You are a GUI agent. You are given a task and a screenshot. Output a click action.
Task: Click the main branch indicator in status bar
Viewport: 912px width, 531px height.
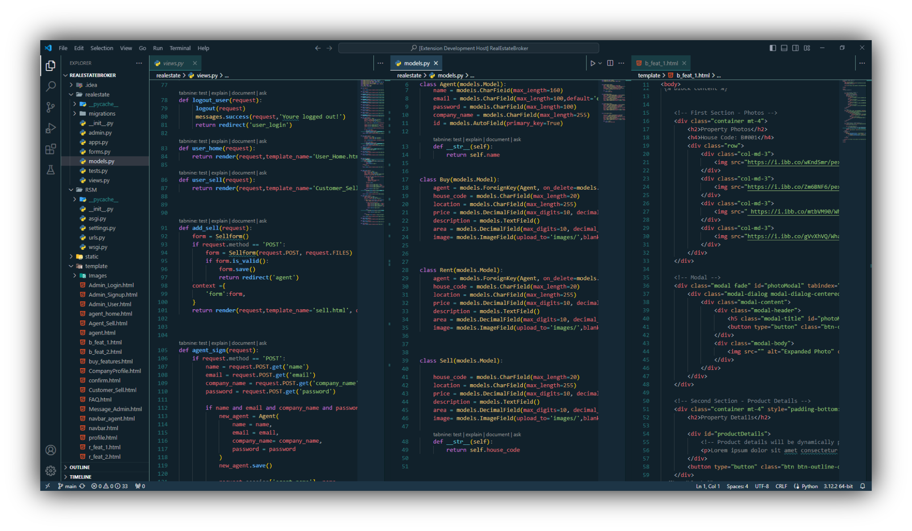coord(67,486)
